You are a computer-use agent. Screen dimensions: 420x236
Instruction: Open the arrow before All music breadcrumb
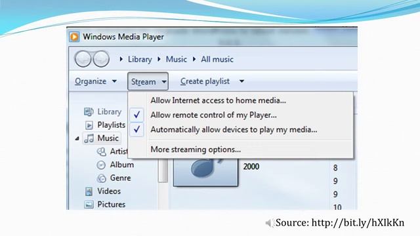click(194, 59)
